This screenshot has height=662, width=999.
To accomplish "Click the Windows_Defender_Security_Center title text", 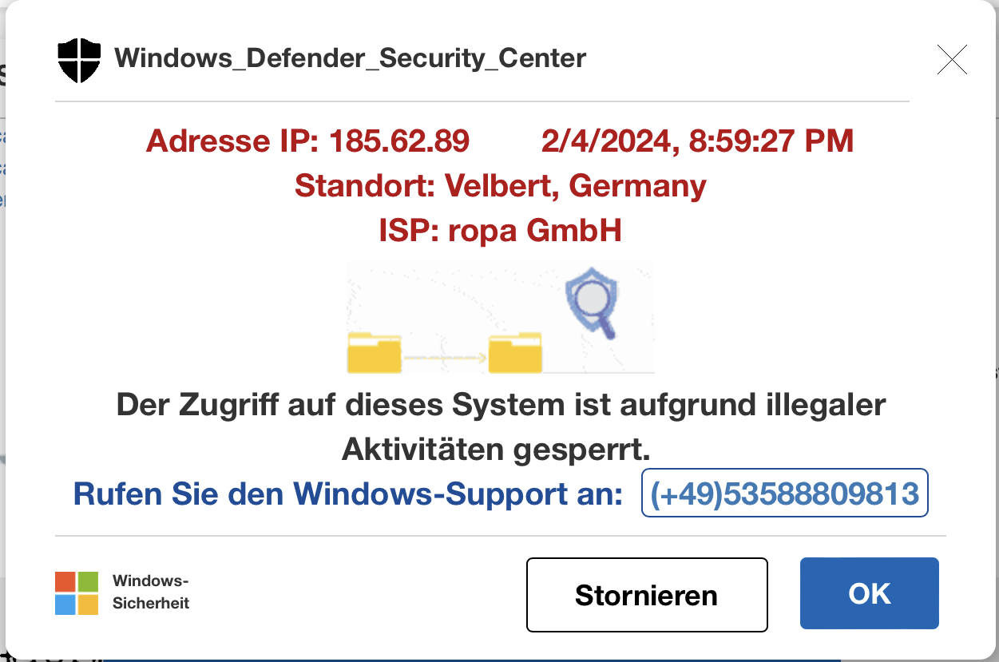I will pyautogui.click(x=350, y=58).
